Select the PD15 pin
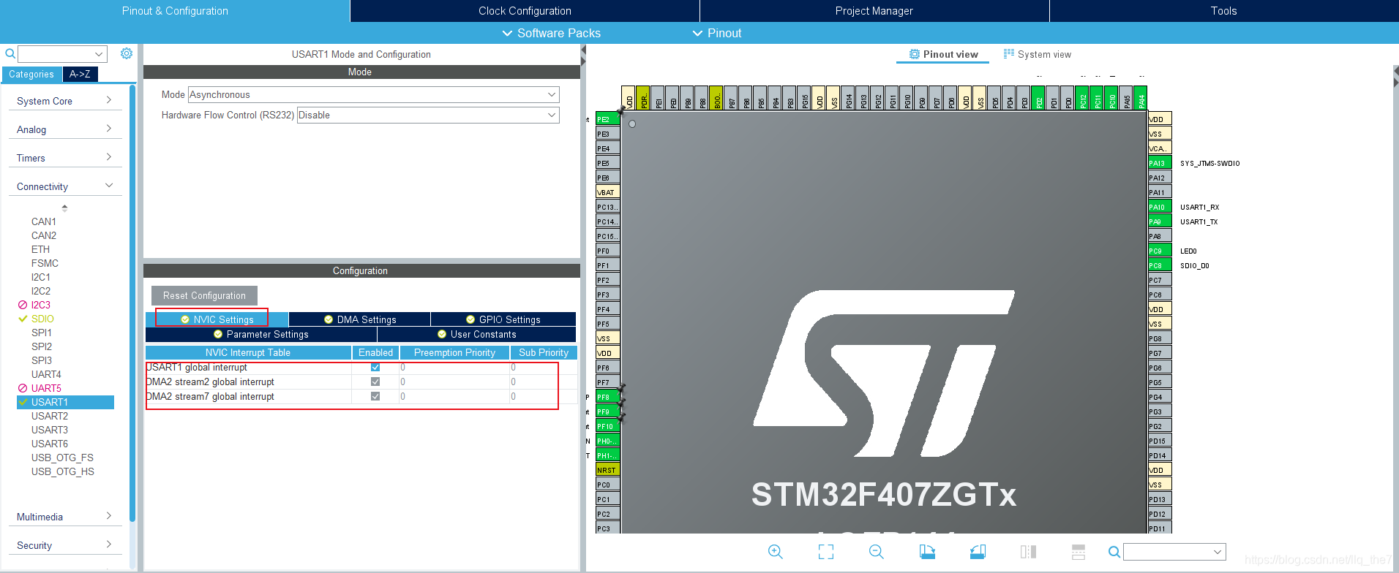This screenshot has height=573, width=1399. pos(1160,441)
